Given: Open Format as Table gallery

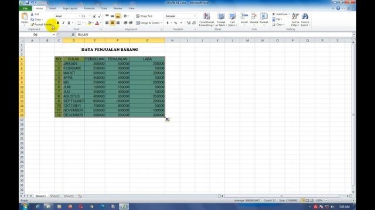Looking at the screenshot, I should (221, 19).
